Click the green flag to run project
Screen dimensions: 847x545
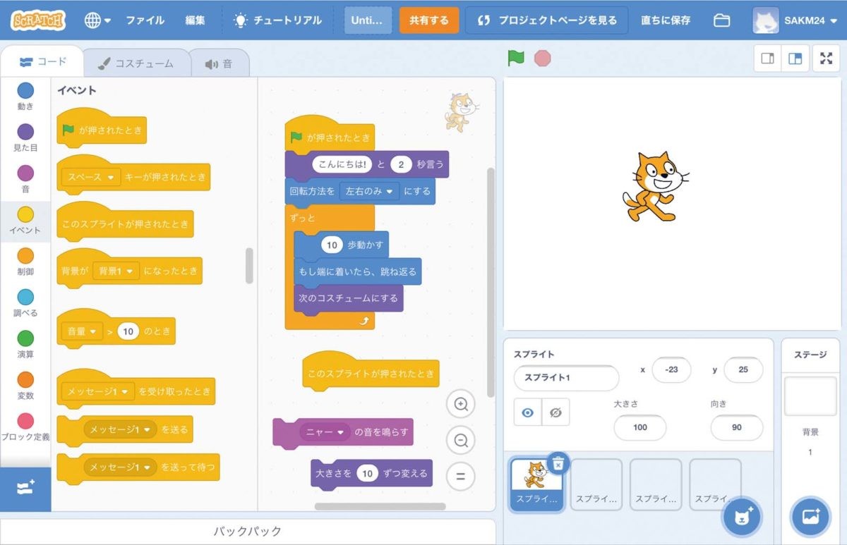(x=516, y=59)
